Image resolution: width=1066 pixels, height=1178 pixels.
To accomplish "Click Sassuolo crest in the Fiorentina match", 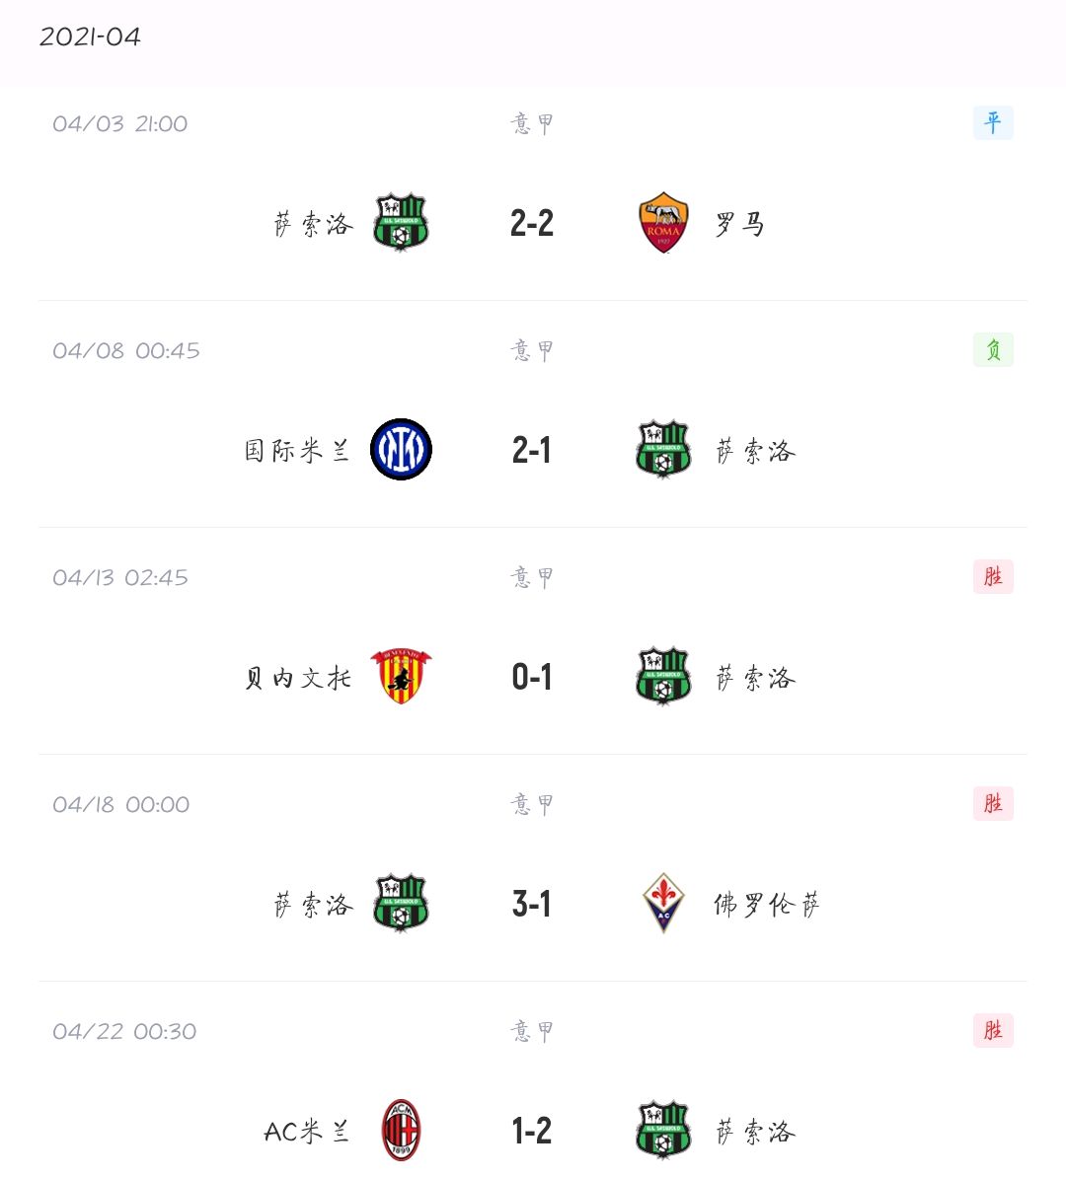I will tap(401, 904).
